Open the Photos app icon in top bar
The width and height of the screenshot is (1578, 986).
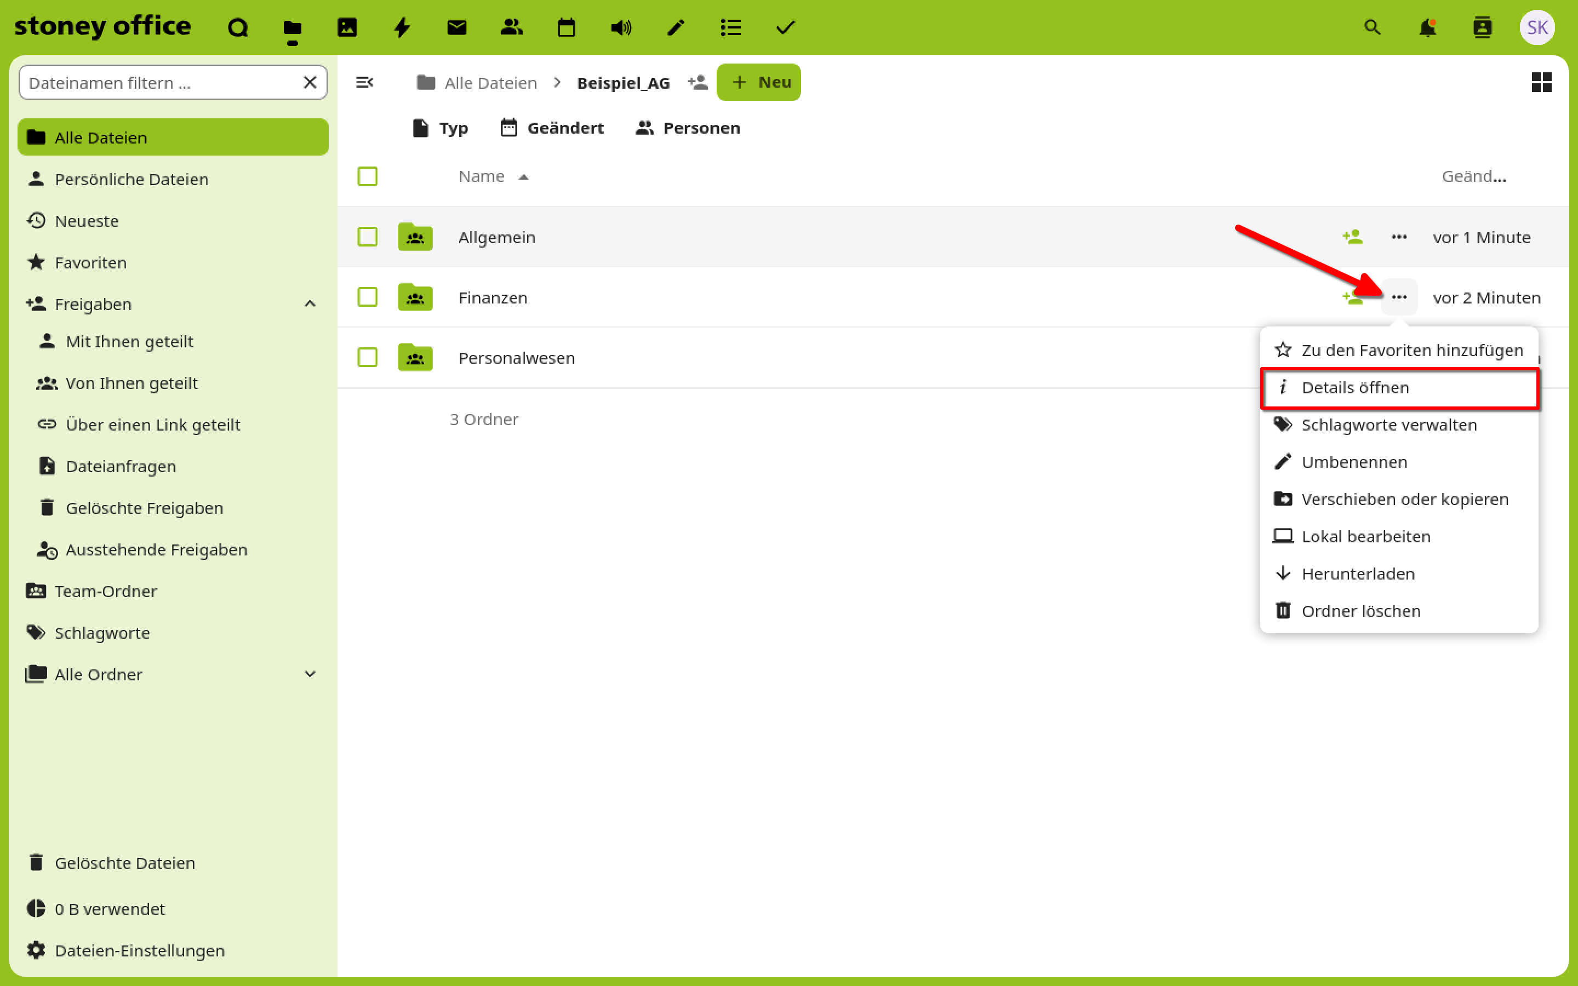tap(347, 27)
